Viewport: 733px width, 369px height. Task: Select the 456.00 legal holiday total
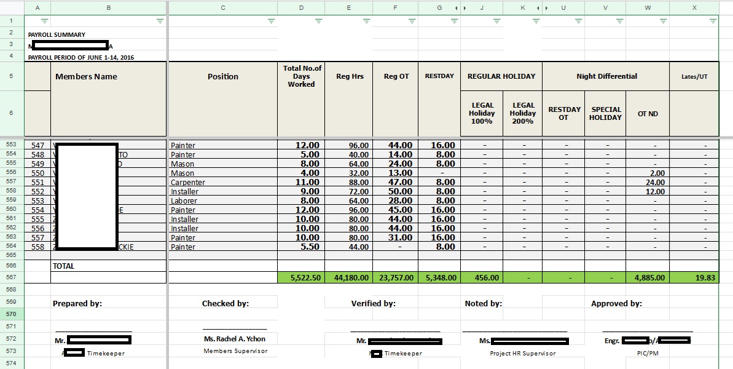pos(482,277)
